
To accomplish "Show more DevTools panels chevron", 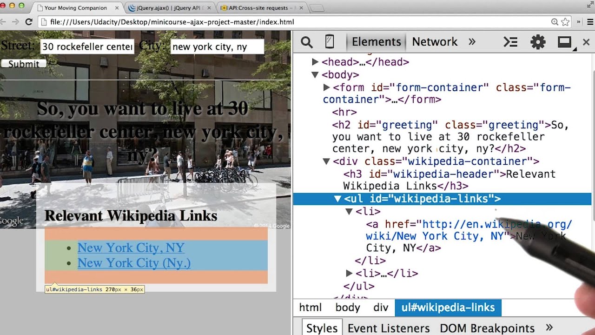I will pyautogui.click(x=472, y=42).
